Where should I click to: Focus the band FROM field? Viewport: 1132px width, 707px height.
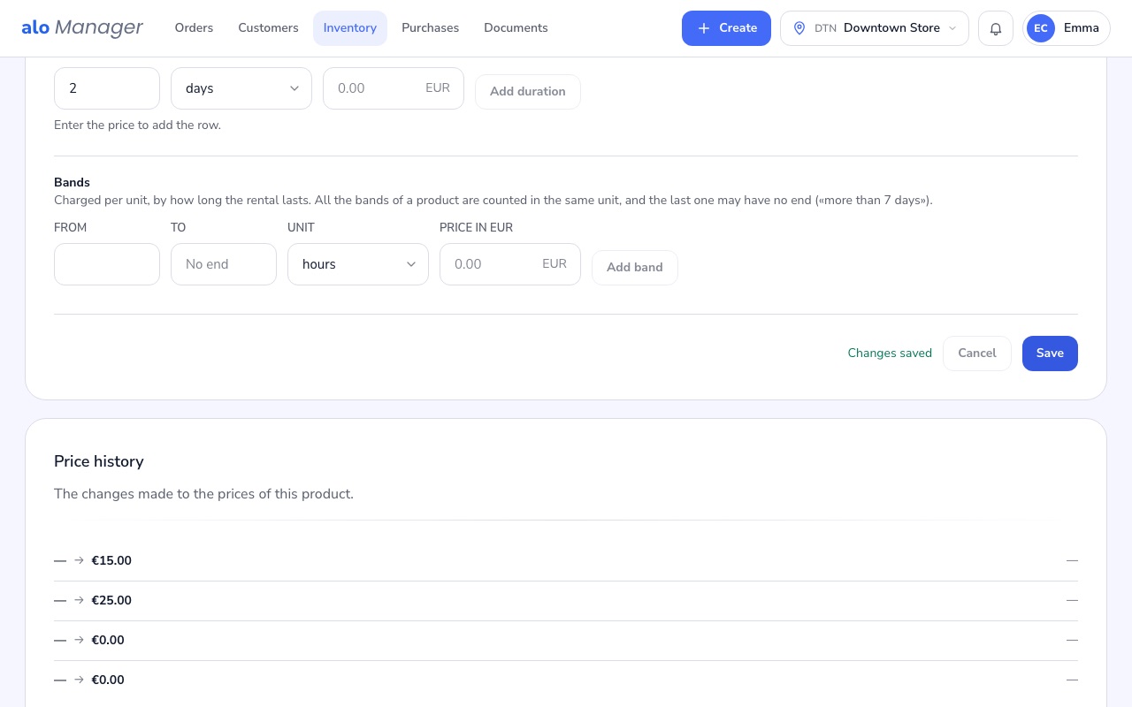pyautogui.click(x=107, y=264)
